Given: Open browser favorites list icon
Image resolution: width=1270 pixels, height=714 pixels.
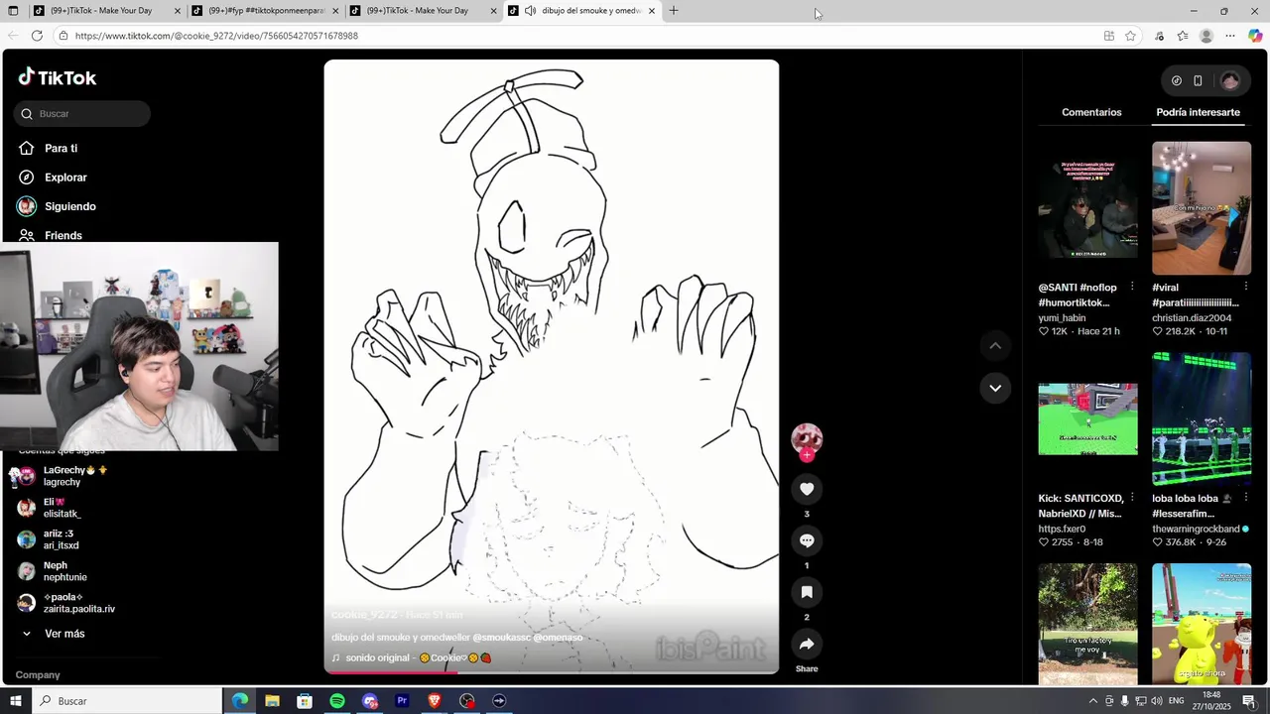Looking at the screenshot, I should 1183,36.
